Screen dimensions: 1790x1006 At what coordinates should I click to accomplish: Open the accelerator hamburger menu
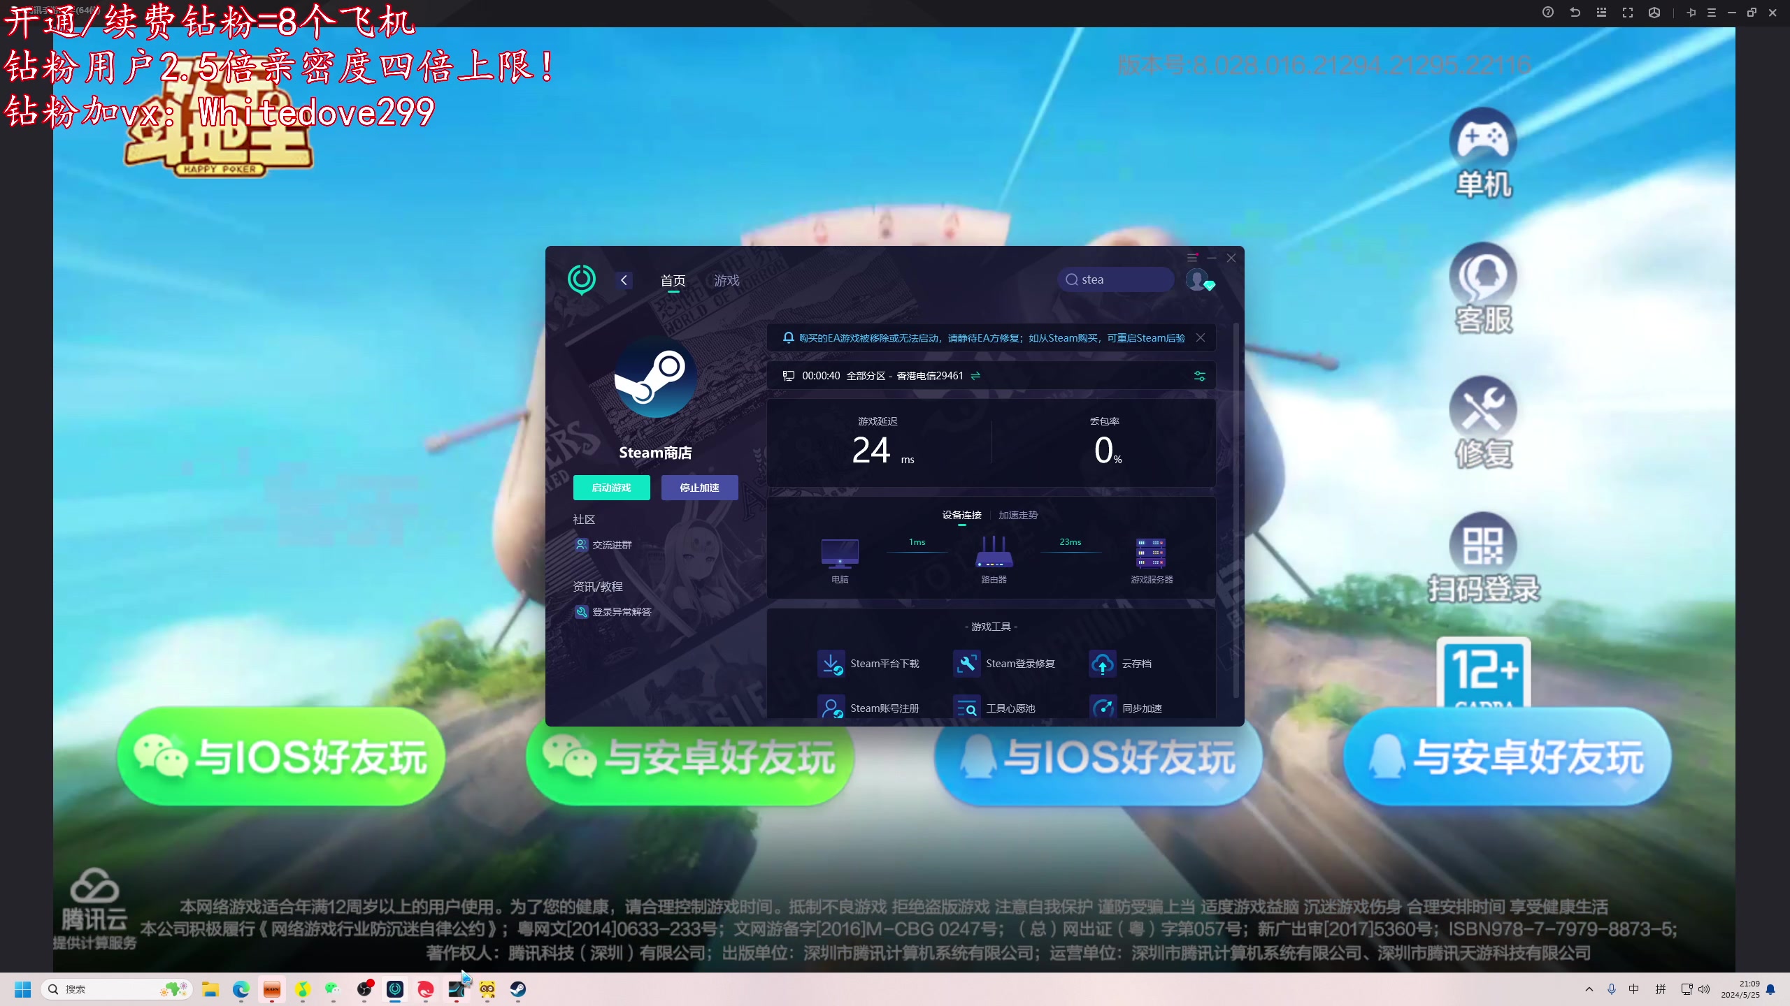point(1192,258)
